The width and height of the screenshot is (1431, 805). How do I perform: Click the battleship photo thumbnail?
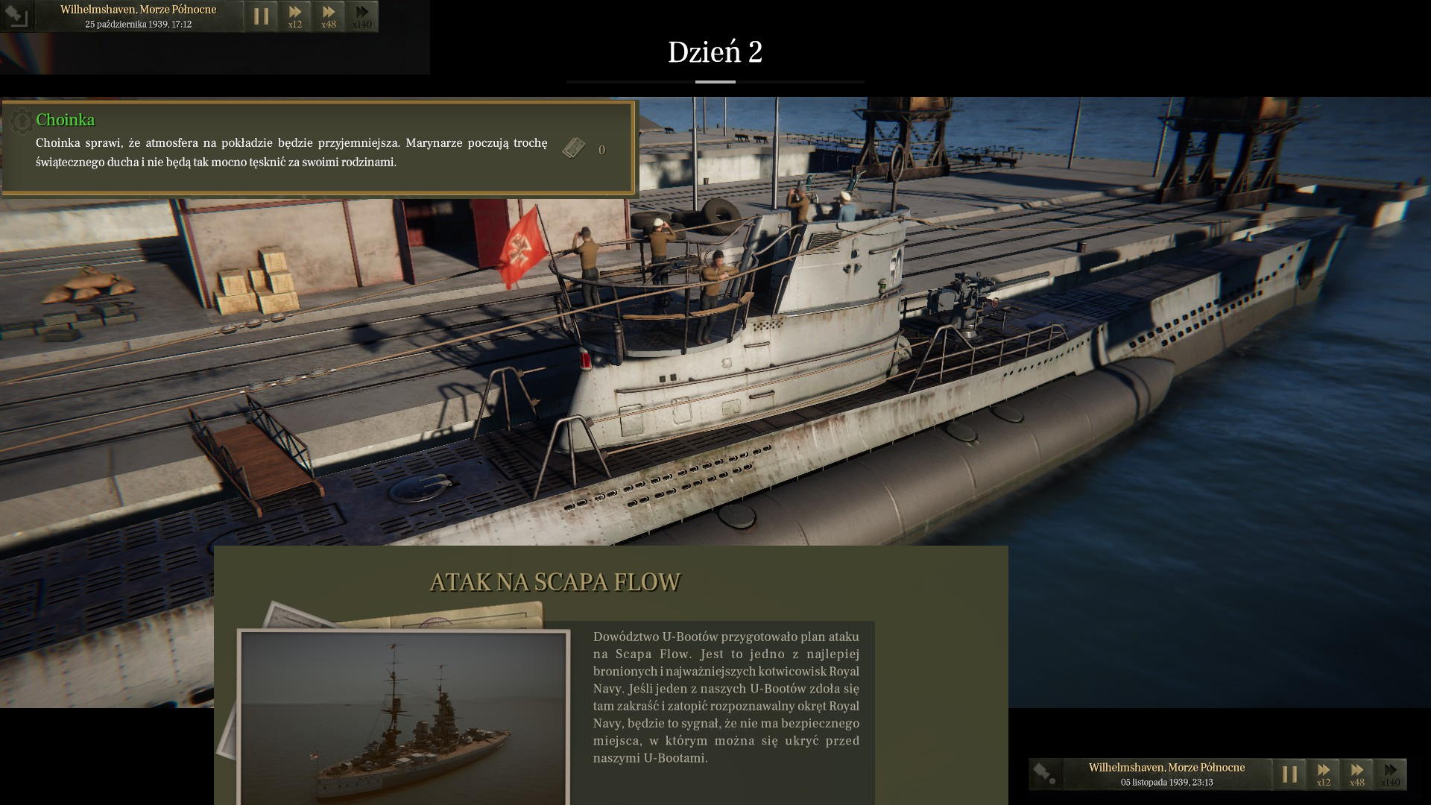coord(403,717)
